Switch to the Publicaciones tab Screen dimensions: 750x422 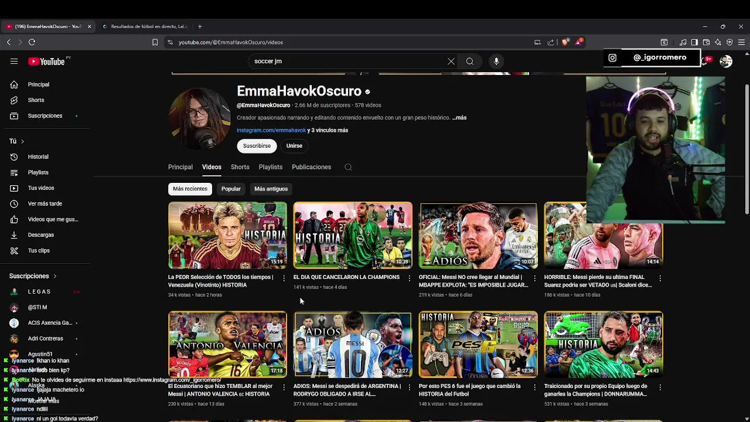[x=312, y=167]
